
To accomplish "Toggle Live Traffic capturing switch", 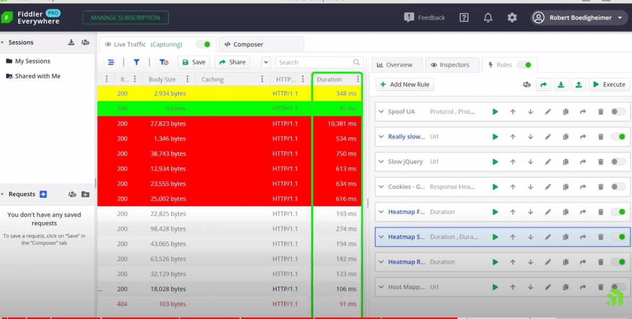I will [x=203, y=44].
